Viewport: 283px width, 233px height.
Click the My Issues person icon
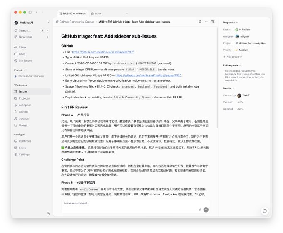[x=16, y=61]
